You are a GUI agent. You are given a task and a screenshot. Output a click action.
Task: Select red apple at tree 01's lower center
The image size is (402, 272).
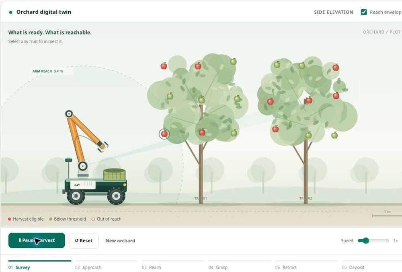pos(202,132)
